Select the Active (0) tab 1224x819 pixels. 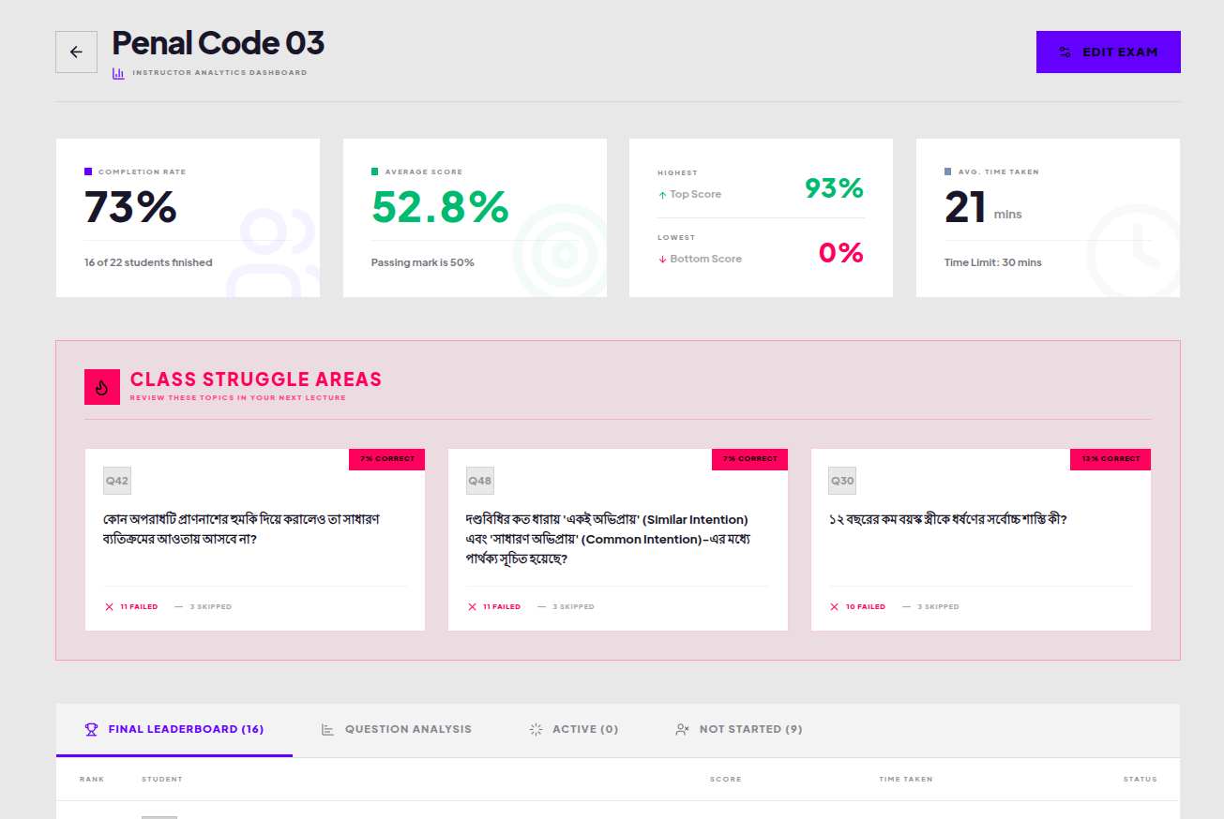point(573,729)
